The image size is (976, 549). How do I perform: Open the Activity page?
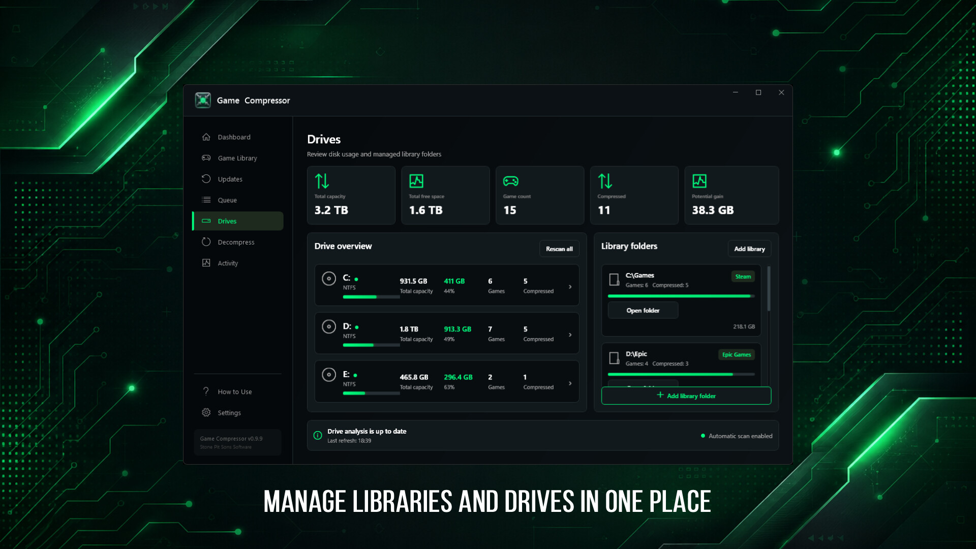[238, 263]
